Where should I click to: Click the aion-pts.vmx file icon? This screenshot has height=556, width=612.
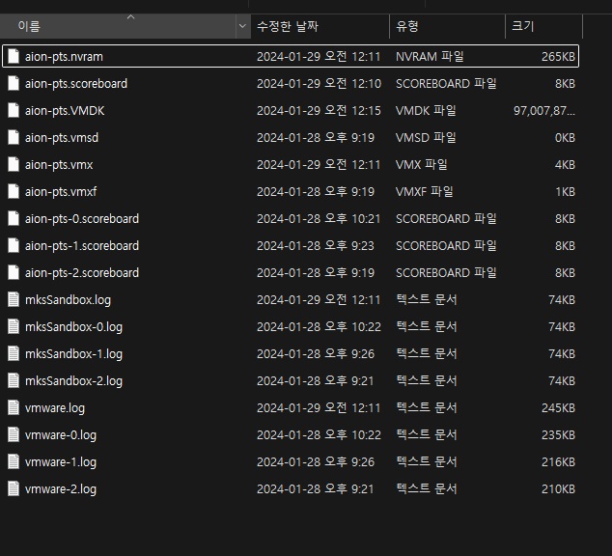(14, 164)
